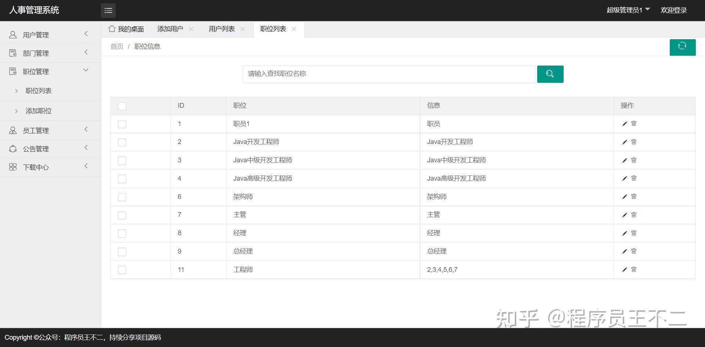Check the box for row ID 1
Screen dimensions: 705x347
tap(122, 124)
